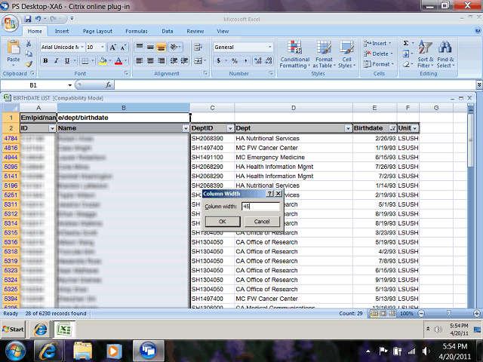Click the Find & Select icon

pyautogui.click(x=445, y=54)
